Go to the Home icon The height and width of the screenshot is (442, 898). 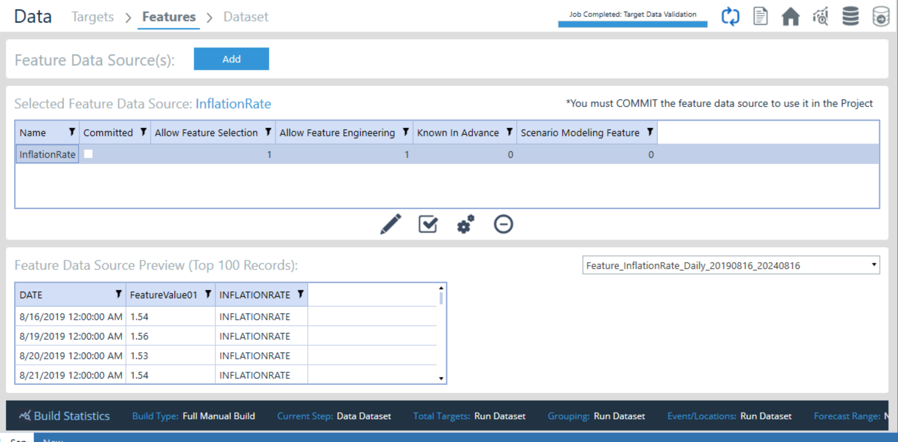coord(790,17)
